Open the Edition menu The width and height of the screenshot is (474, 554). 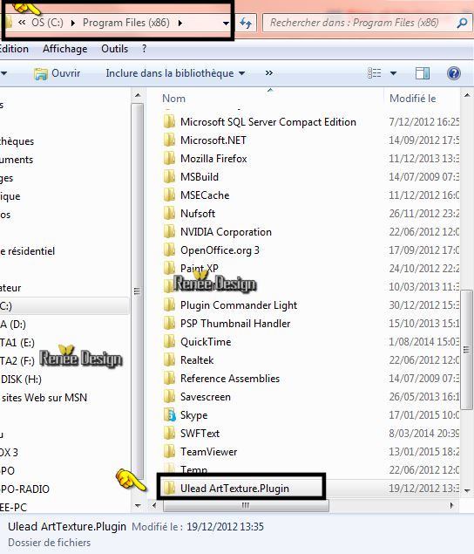(x=14, y=49)
